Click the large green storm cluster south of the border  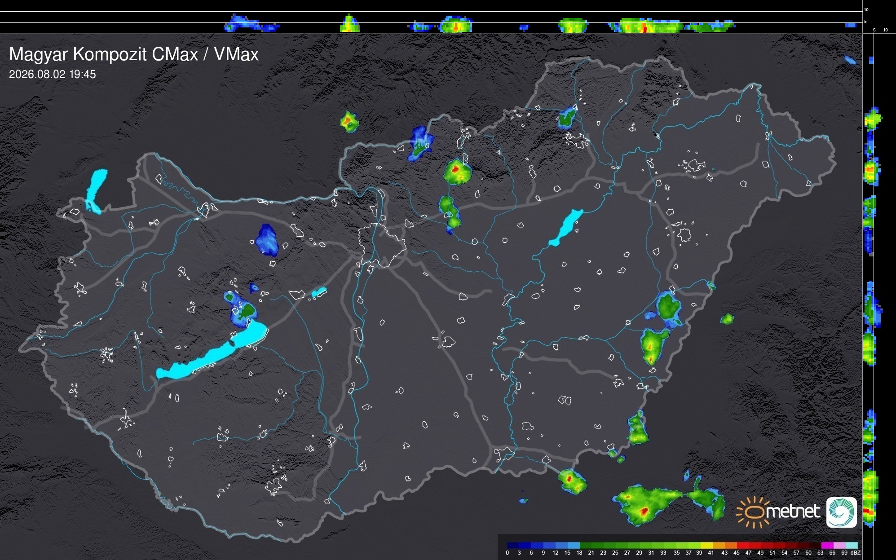tap(647, 505)
